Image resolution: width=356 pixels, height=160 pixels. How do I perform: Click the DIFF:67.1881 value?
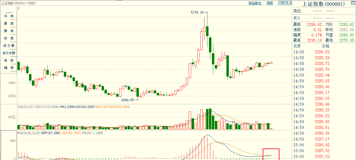point(51,133)
